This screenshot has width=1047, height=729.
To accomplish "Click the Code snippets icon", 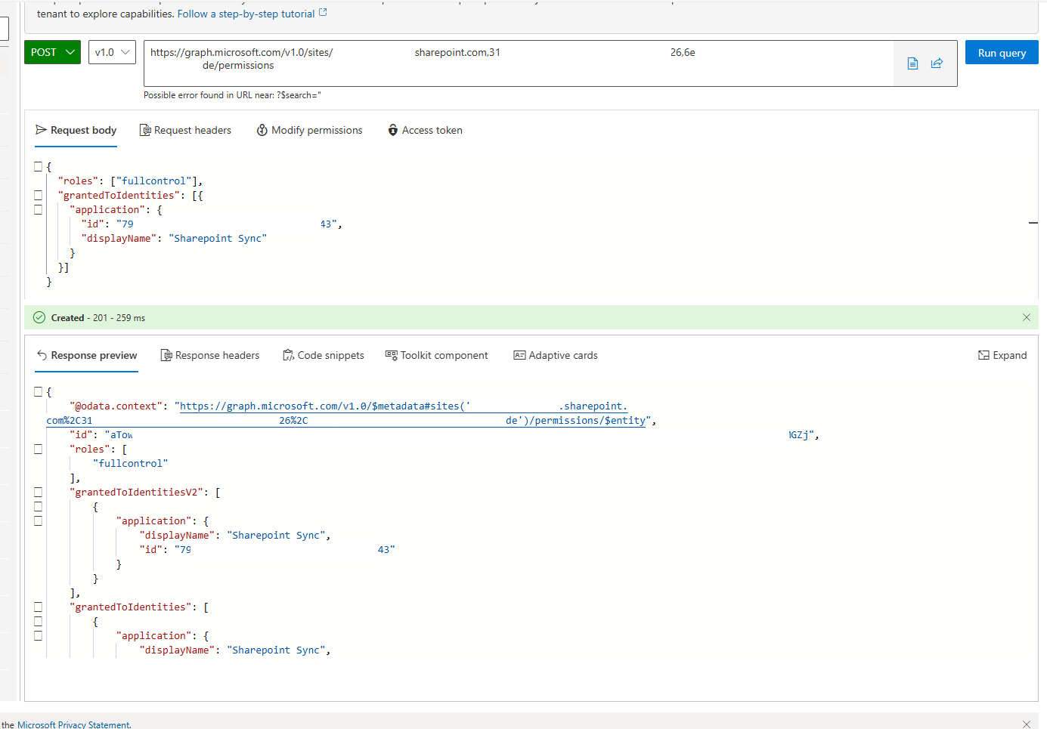I will coord(288,355).
